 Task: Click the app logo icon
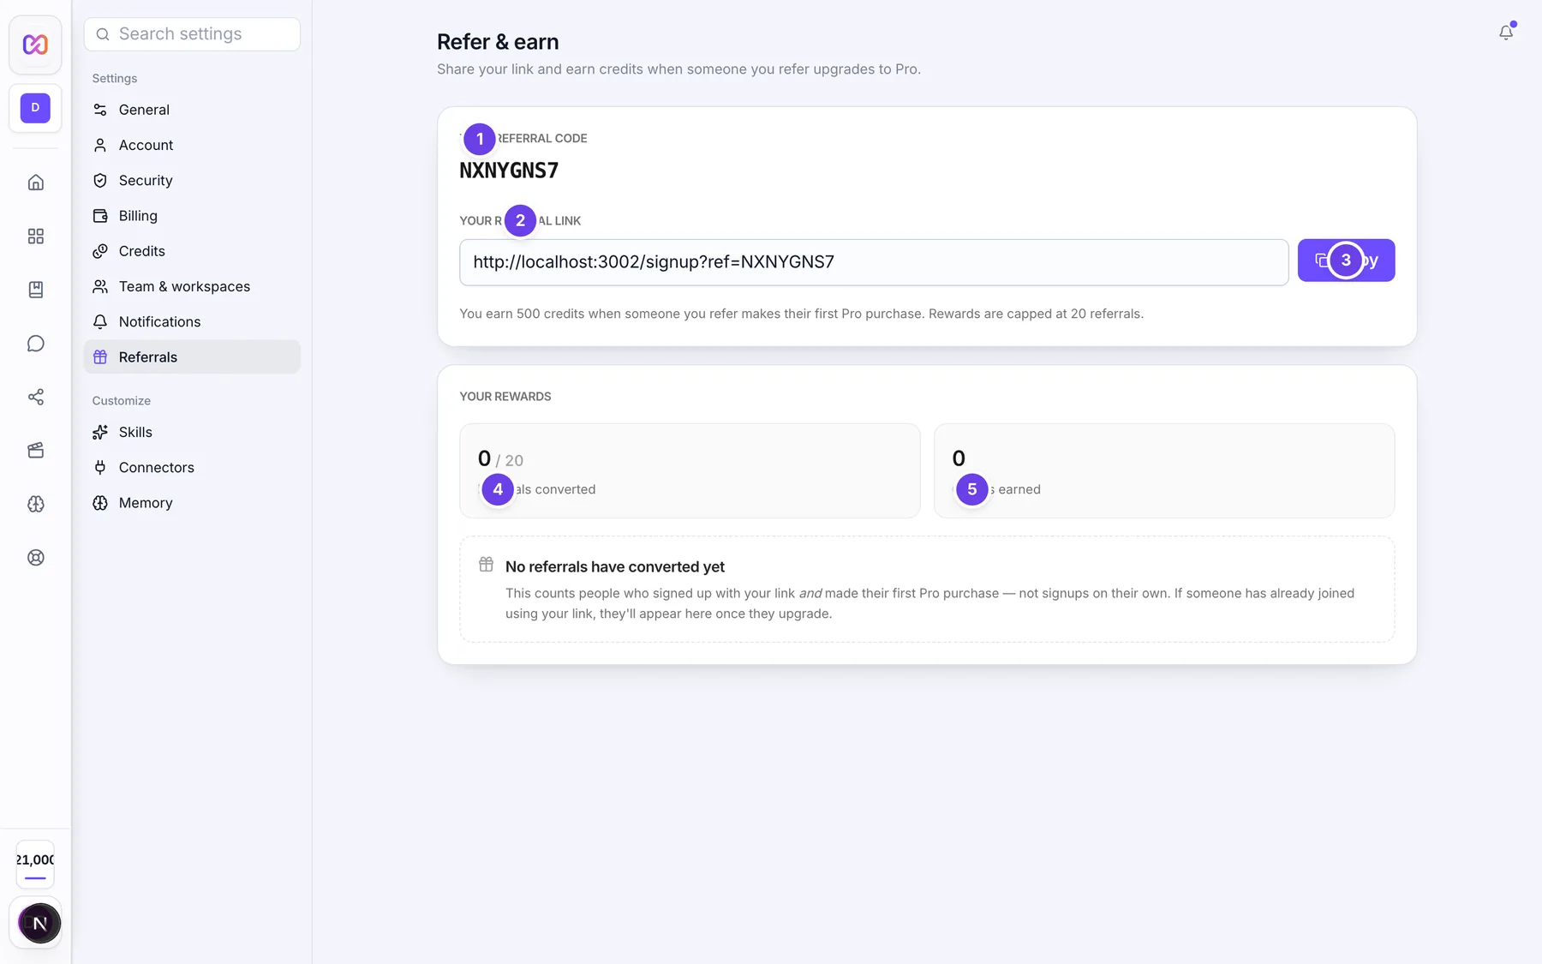[35, 44]
